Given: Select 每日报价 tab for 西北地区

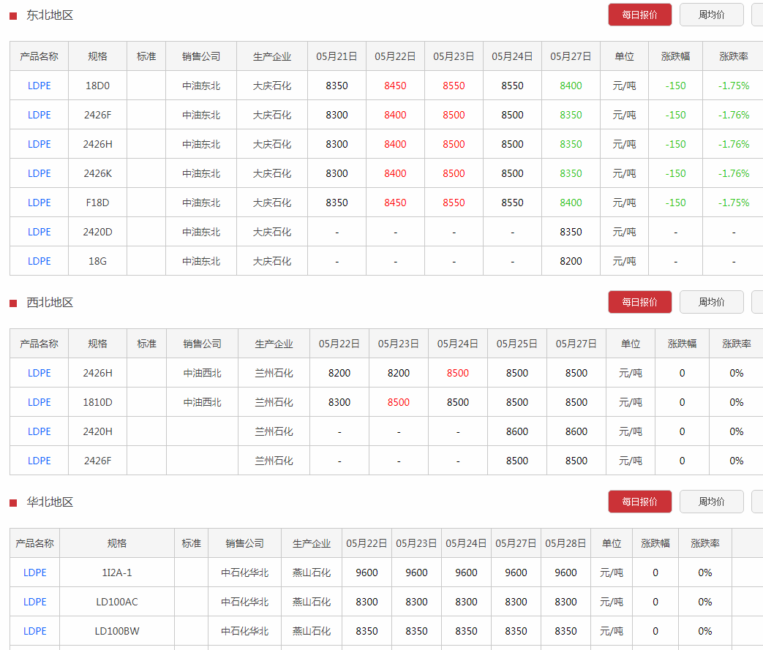Looking at the screenshot, I should coord(639,302).
